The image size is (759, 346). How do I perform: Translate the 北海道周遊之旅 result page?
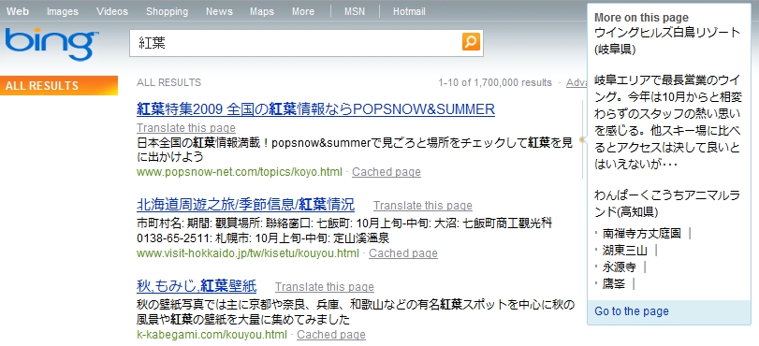pos(423,206)
